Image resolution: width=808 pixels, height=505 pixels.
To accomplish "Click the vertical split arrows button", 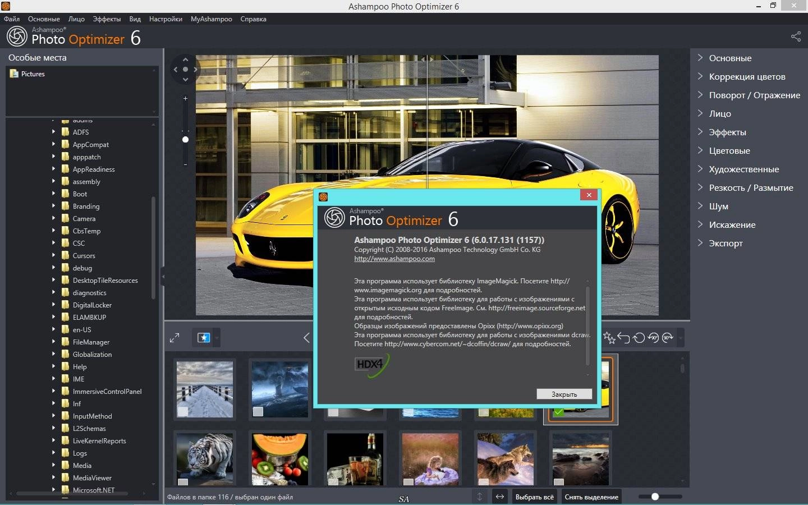I will (480, 497).
